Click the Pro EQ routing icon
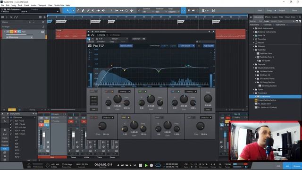The width and height of the screenshot is (302, 170). click(92, 35)
